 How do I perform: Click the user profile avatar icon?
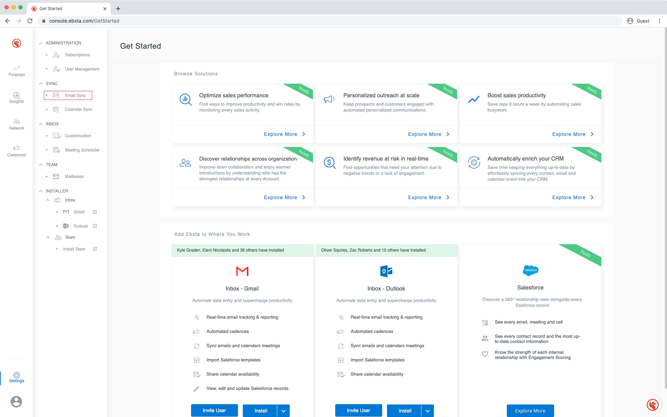pos(16,402)
